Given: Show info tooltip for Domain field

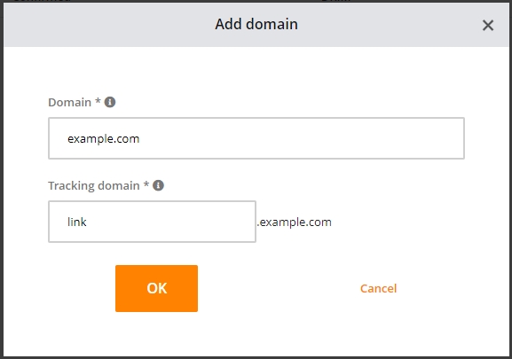Looking at the screenshot, I should (110, 102).
